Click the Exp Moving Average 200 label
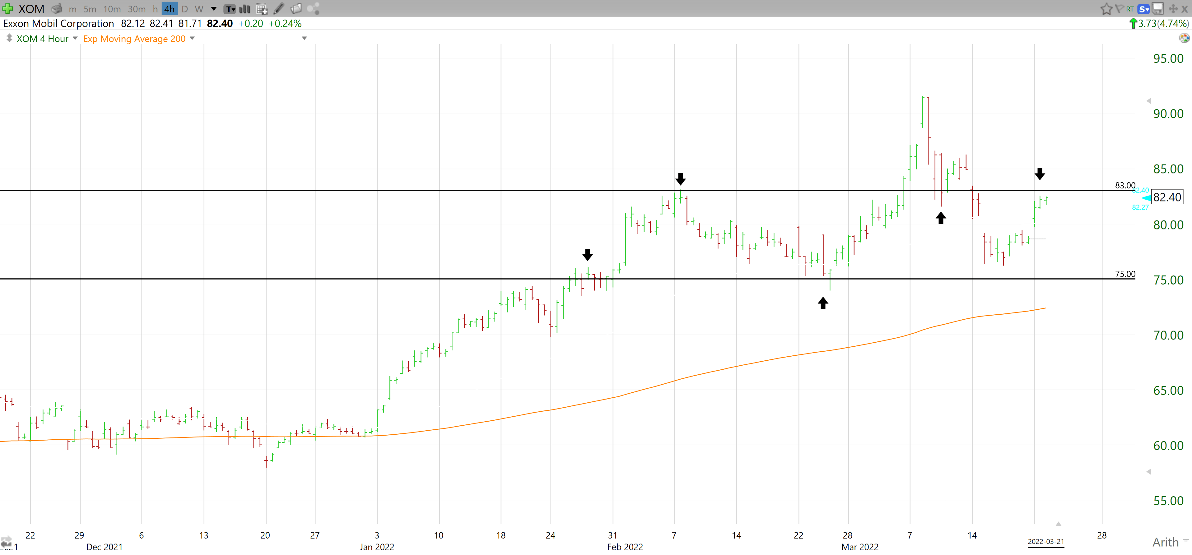The height and width of the screenshot is (555, 1192). coord(134,39)
